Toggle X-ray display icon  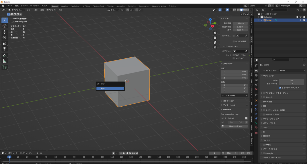234,10
